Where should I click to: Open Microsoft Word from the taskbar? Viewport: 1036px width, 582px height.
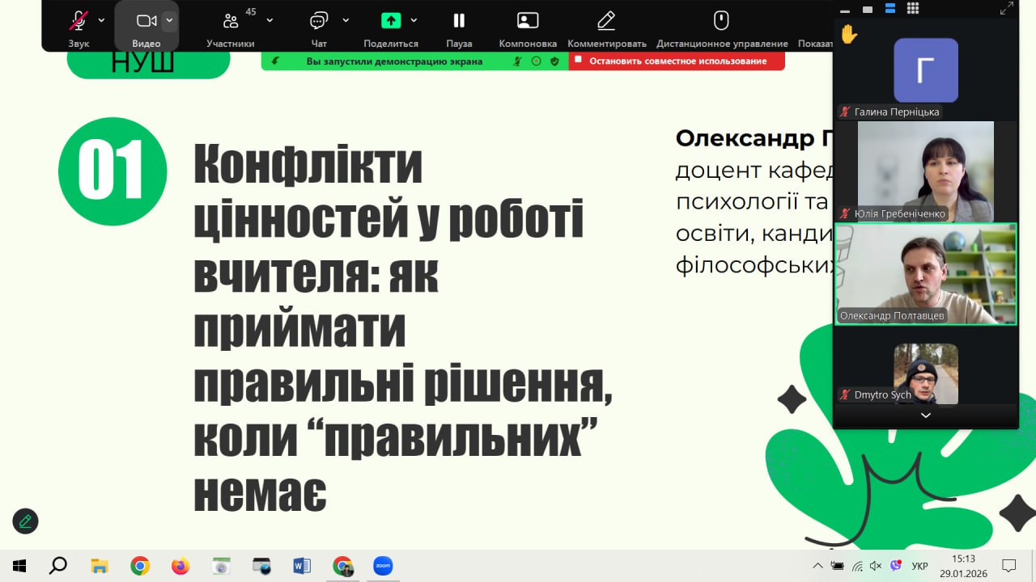coord(301,566)
